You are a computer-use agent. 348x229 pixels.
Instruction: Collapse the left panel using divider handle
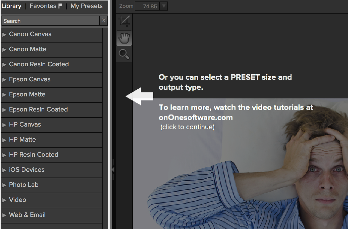(113, 169)
